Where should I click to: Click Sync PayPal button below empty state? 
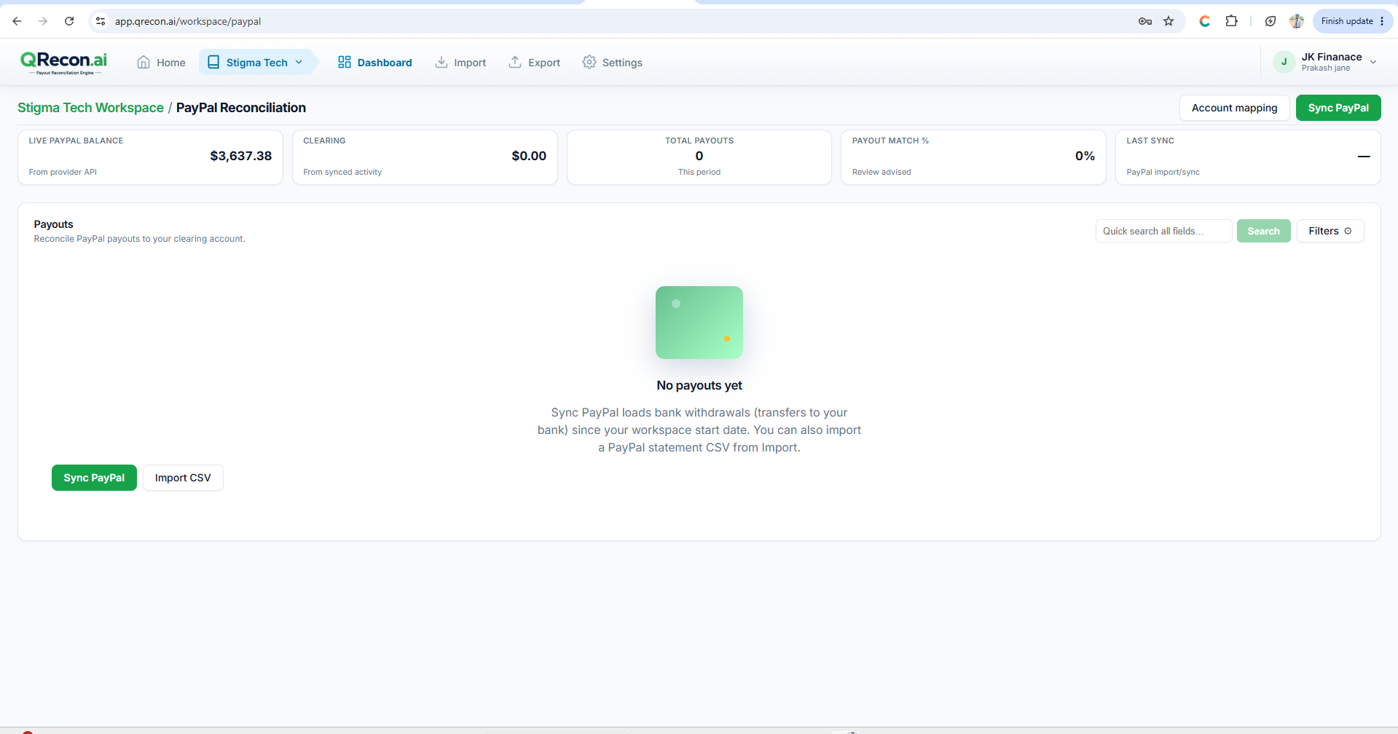(x=94, y=478)
